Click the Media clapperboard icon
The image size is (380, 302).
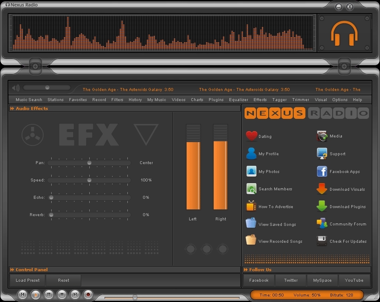coord(322,136)
